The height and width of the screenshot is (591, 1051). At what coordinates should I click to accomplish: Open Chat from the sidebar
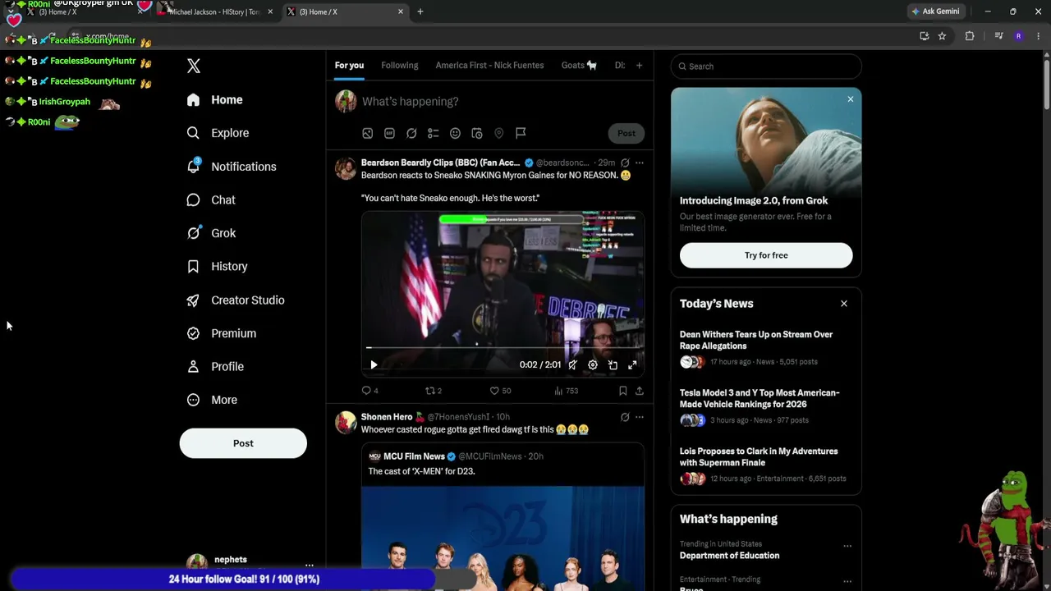point(211,200)
